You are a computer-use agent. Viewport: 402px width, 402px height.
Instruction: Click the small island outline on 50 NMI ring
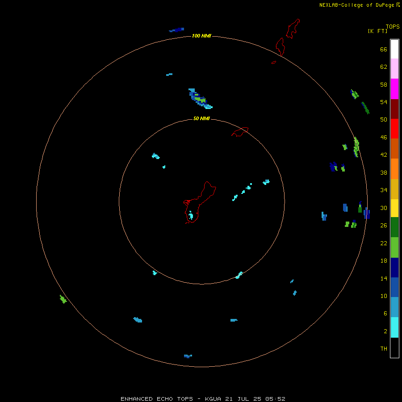pyautogui.click(x=240, y=132)
